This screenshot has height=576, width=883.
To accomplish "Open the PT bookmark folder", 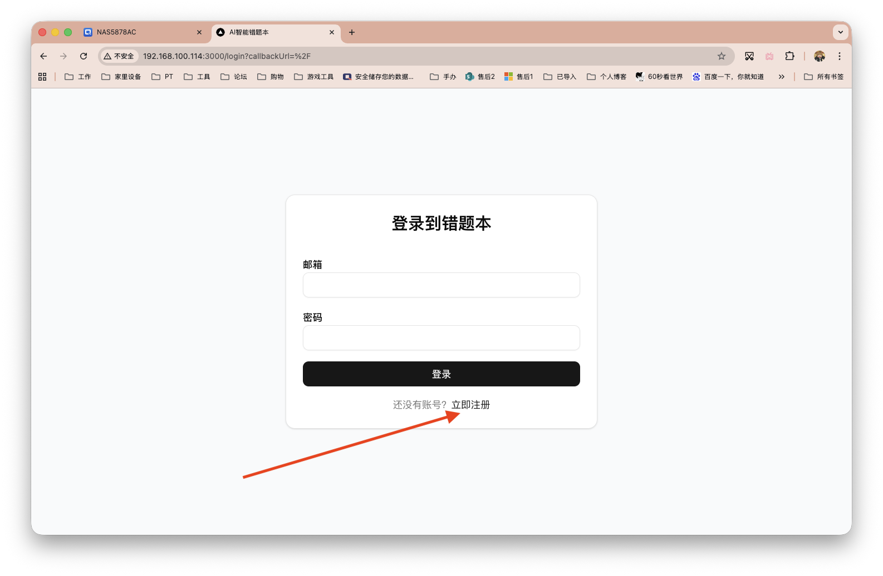I will (163, 77).
